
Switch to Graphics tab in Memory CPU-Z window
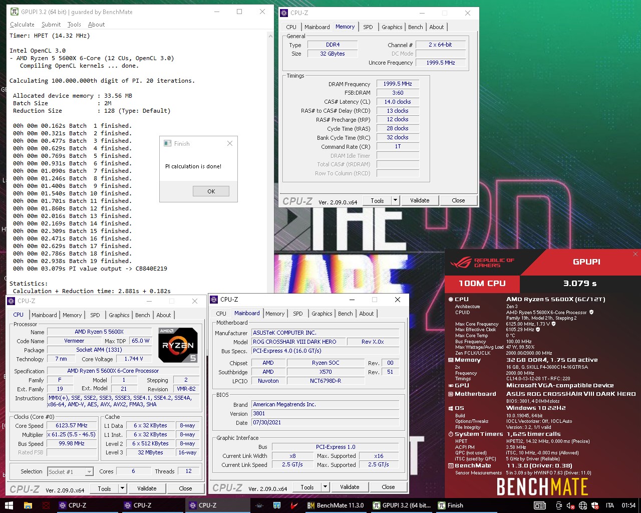coord(392,27)
